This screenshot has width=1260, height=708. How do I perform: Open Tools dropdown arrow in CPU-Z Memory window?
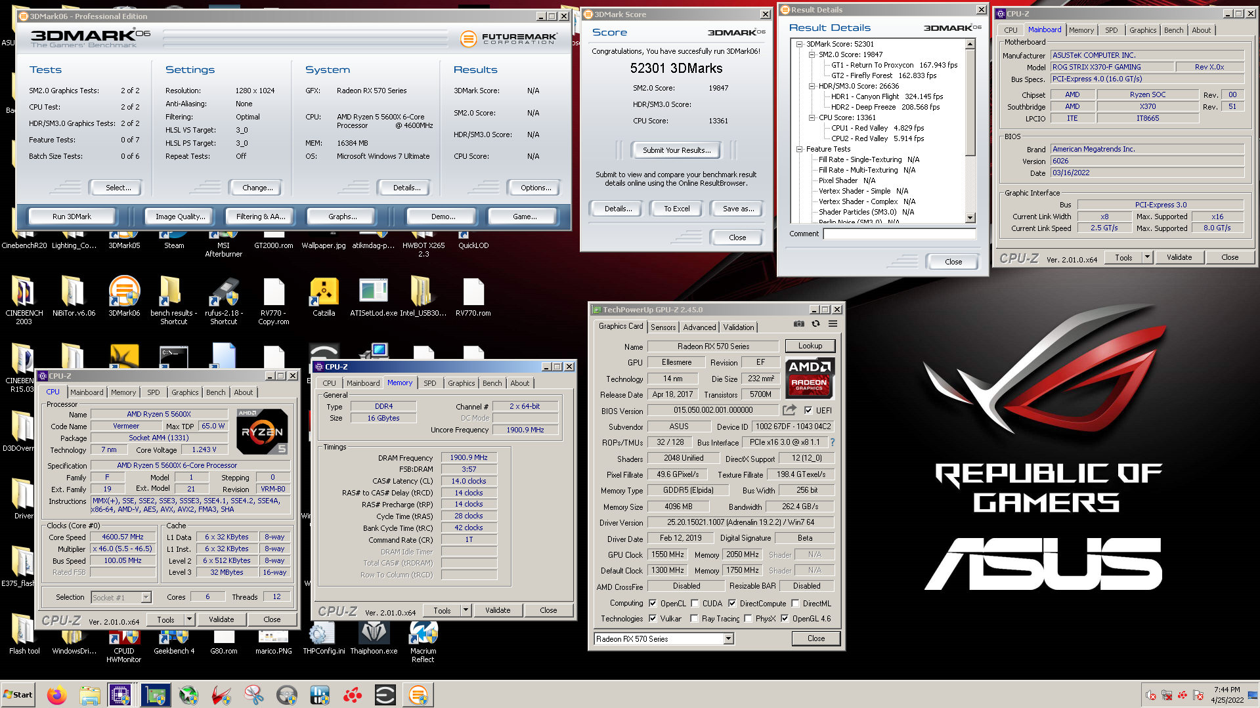click(466, 610)
